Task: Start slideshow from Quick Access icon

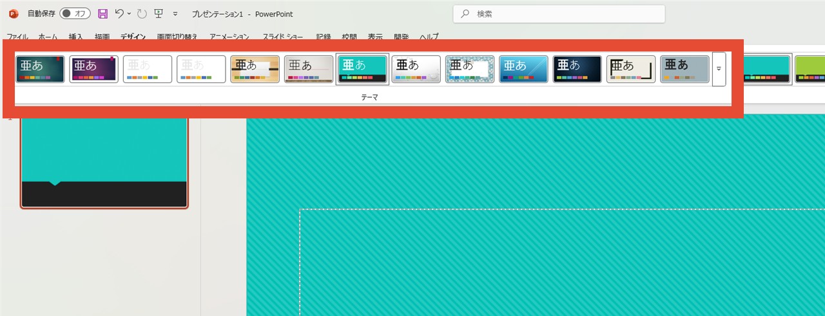Action: click(x=158, y=14)
